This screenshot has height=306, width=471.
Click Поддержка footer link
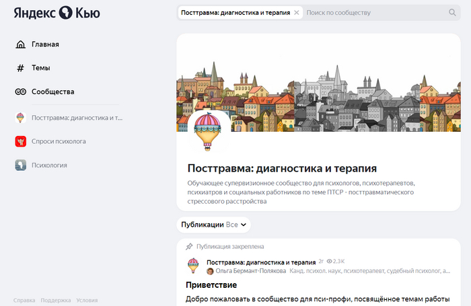(56, 301)
